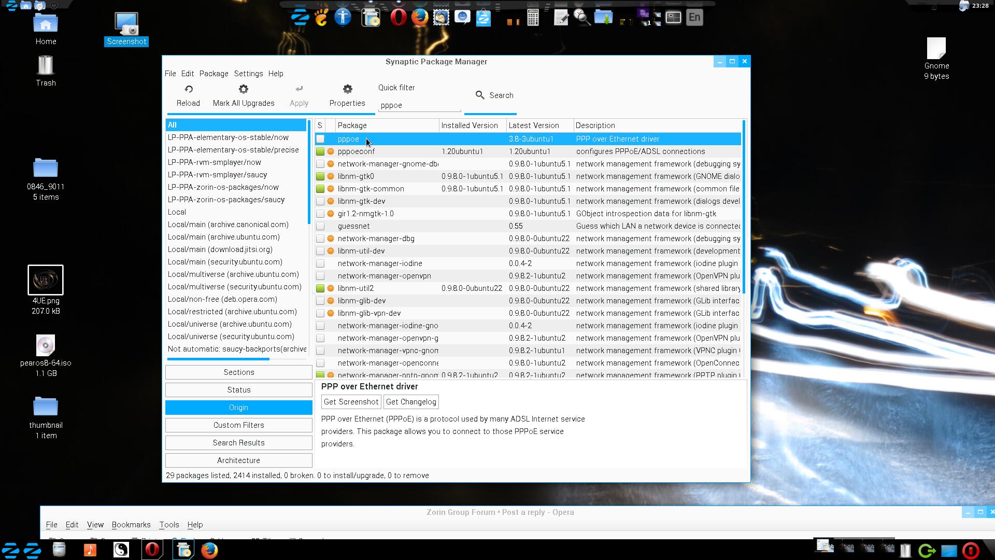Click the Ubuntu-supported icon beside pppoeconf
The image size is (995, 560).
click(x=331, y=151)
